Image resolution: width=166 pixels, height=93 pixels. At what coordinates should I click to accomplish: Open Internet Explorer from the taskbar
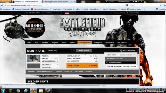pos(26,91)
